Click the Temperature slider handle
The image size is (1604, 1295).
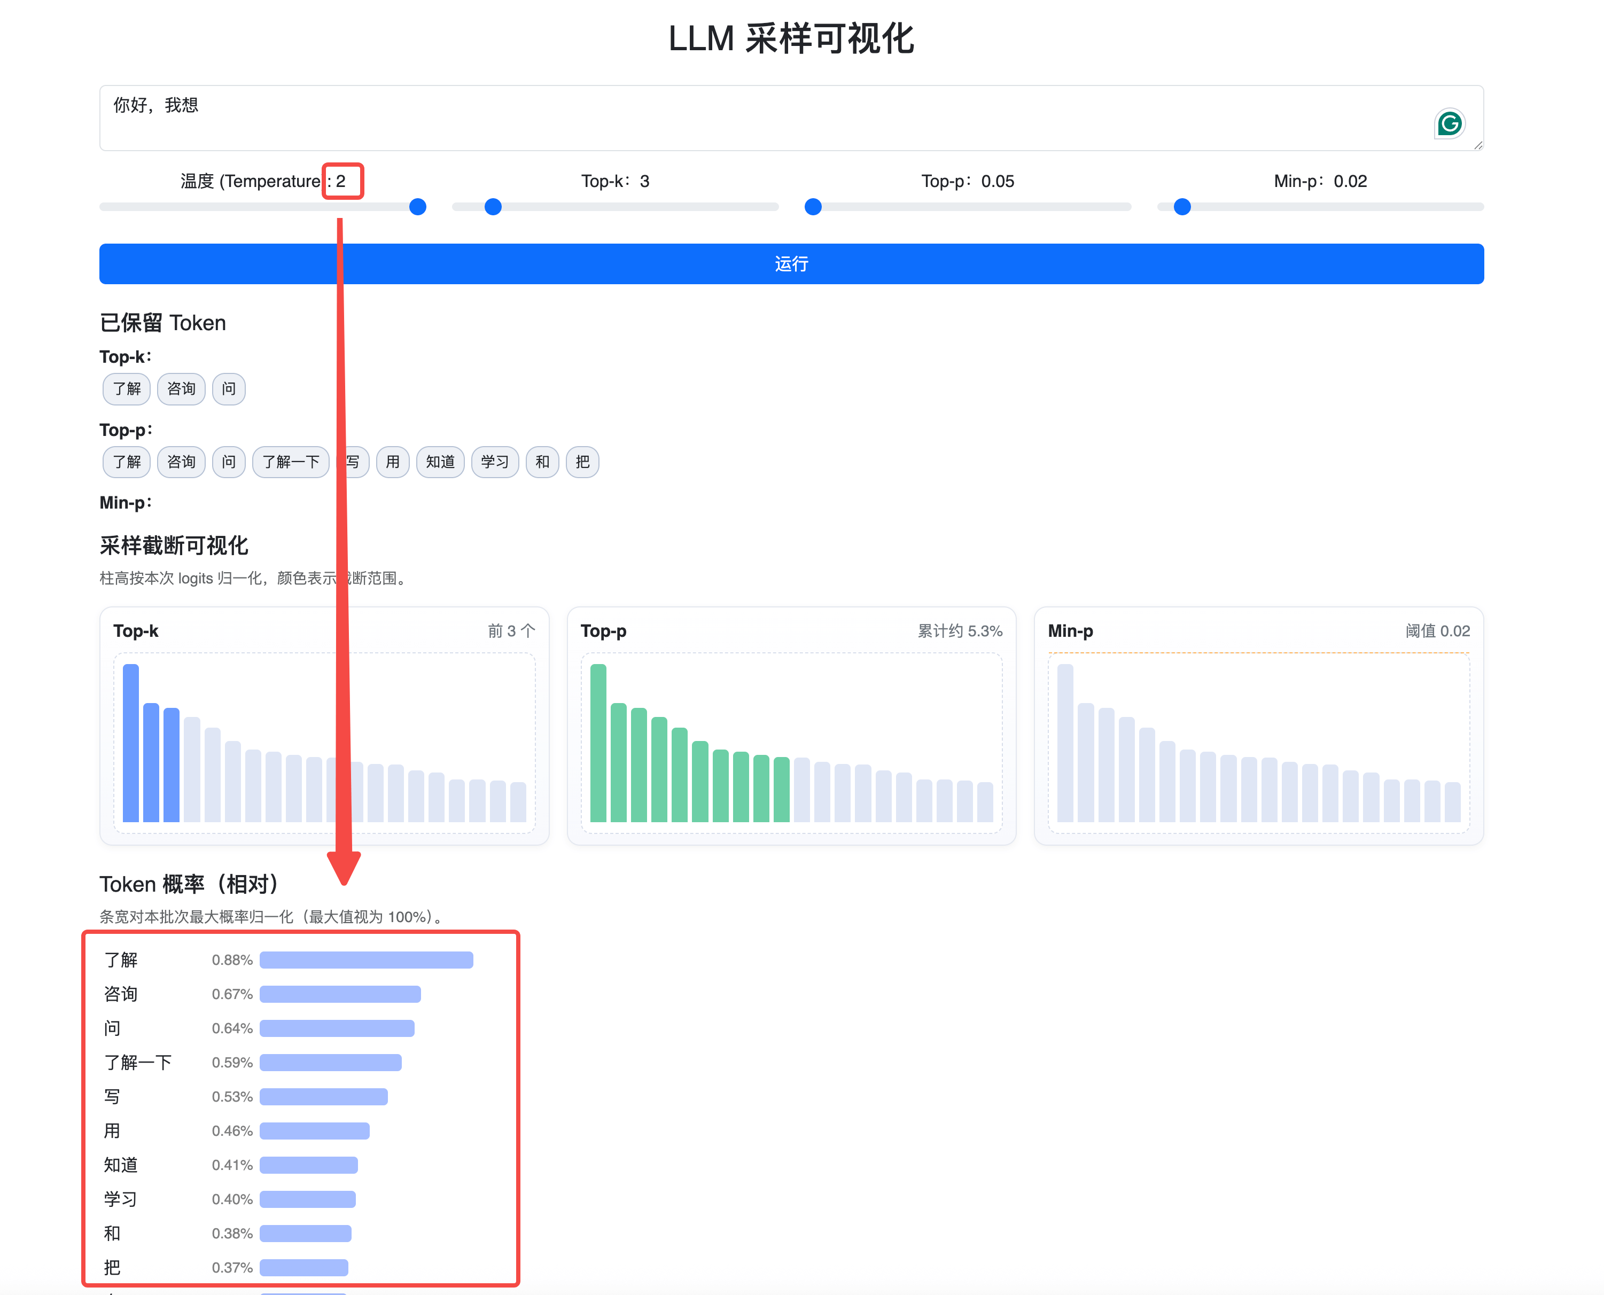pos(418,207)
